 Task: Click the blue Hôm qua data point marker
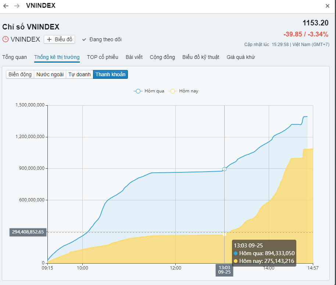pyautogui.click(x=224, y=169)
